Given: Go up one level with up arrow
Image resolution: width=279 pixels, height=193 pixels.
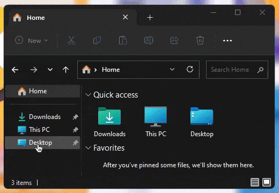Looking at the screenshot, I should click(66, 70).
